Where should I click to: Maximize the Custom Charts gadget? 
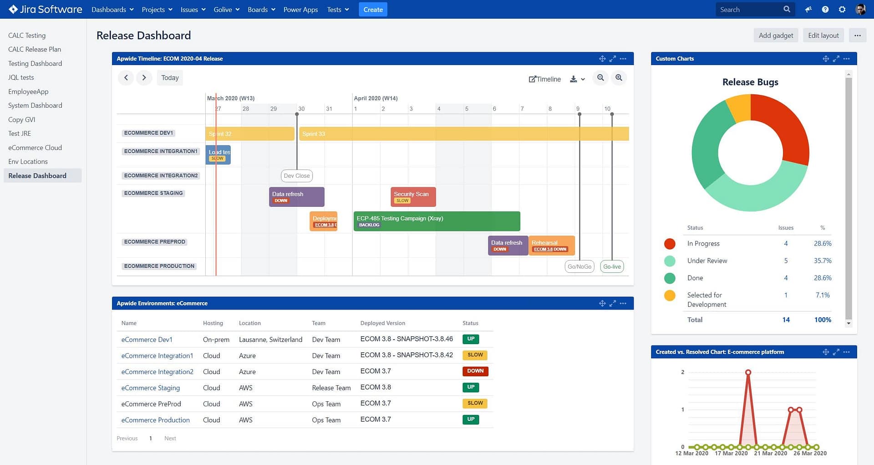[x=836, y=59]
